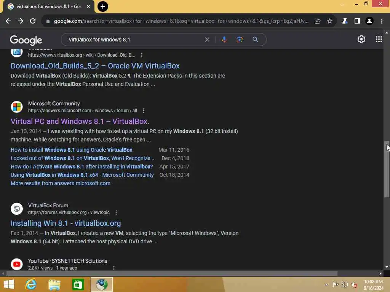Close the virtualbox for windows 8.1 tab
Screen dimensions: 390x292
coord(88,6)
